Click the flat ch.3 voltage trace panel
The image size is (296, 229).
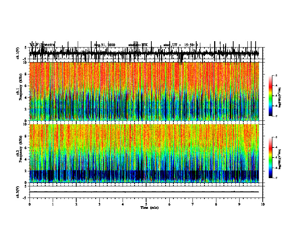146,192
